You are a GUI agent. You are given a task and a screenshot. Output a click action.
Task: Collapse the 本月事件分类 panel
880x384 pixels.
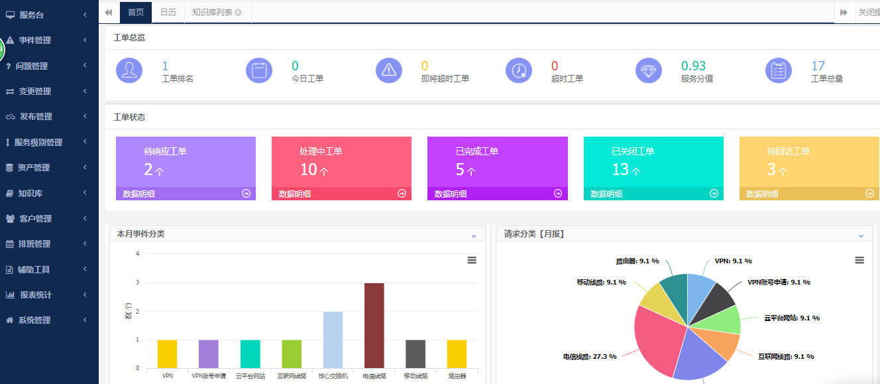[x=473, y=235]
